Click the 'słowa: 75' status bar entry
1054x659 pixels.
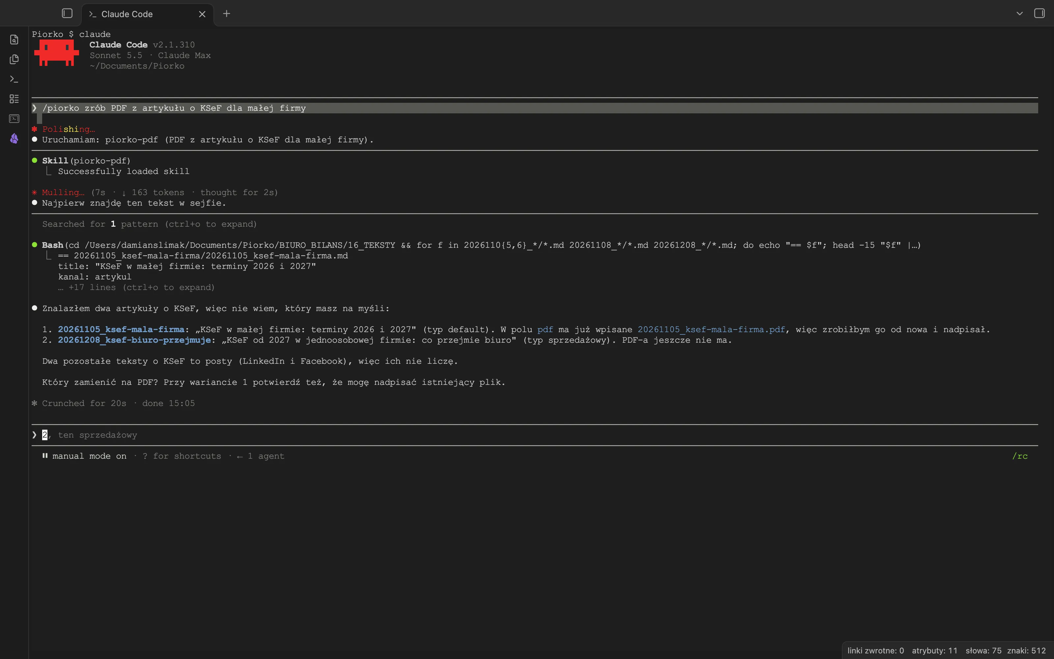point(984,650)
